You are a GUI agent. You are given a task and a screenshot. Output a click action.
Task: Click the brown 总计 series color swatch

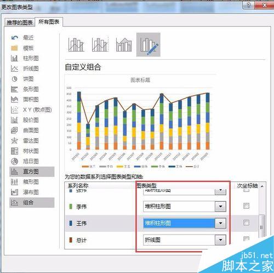tap(71, 240)
